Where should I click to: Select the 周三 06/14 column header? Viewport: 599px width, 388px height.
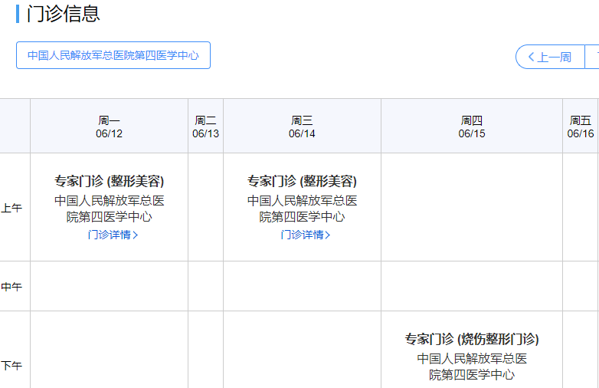click(302, 127)
